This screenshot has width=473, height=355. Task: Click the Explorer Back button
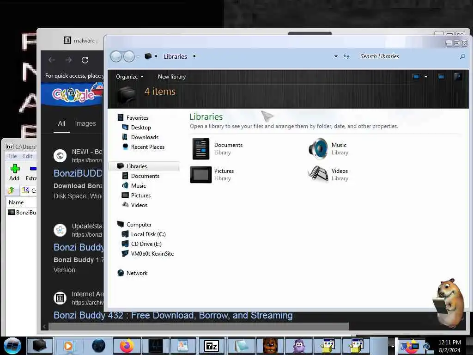(x=116, y=56)
